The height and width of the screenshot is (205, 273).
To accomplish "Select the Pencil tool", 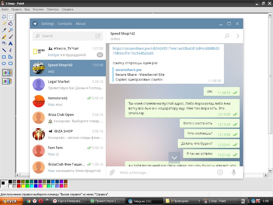I will pyautogui.click(x=4, y=37).
